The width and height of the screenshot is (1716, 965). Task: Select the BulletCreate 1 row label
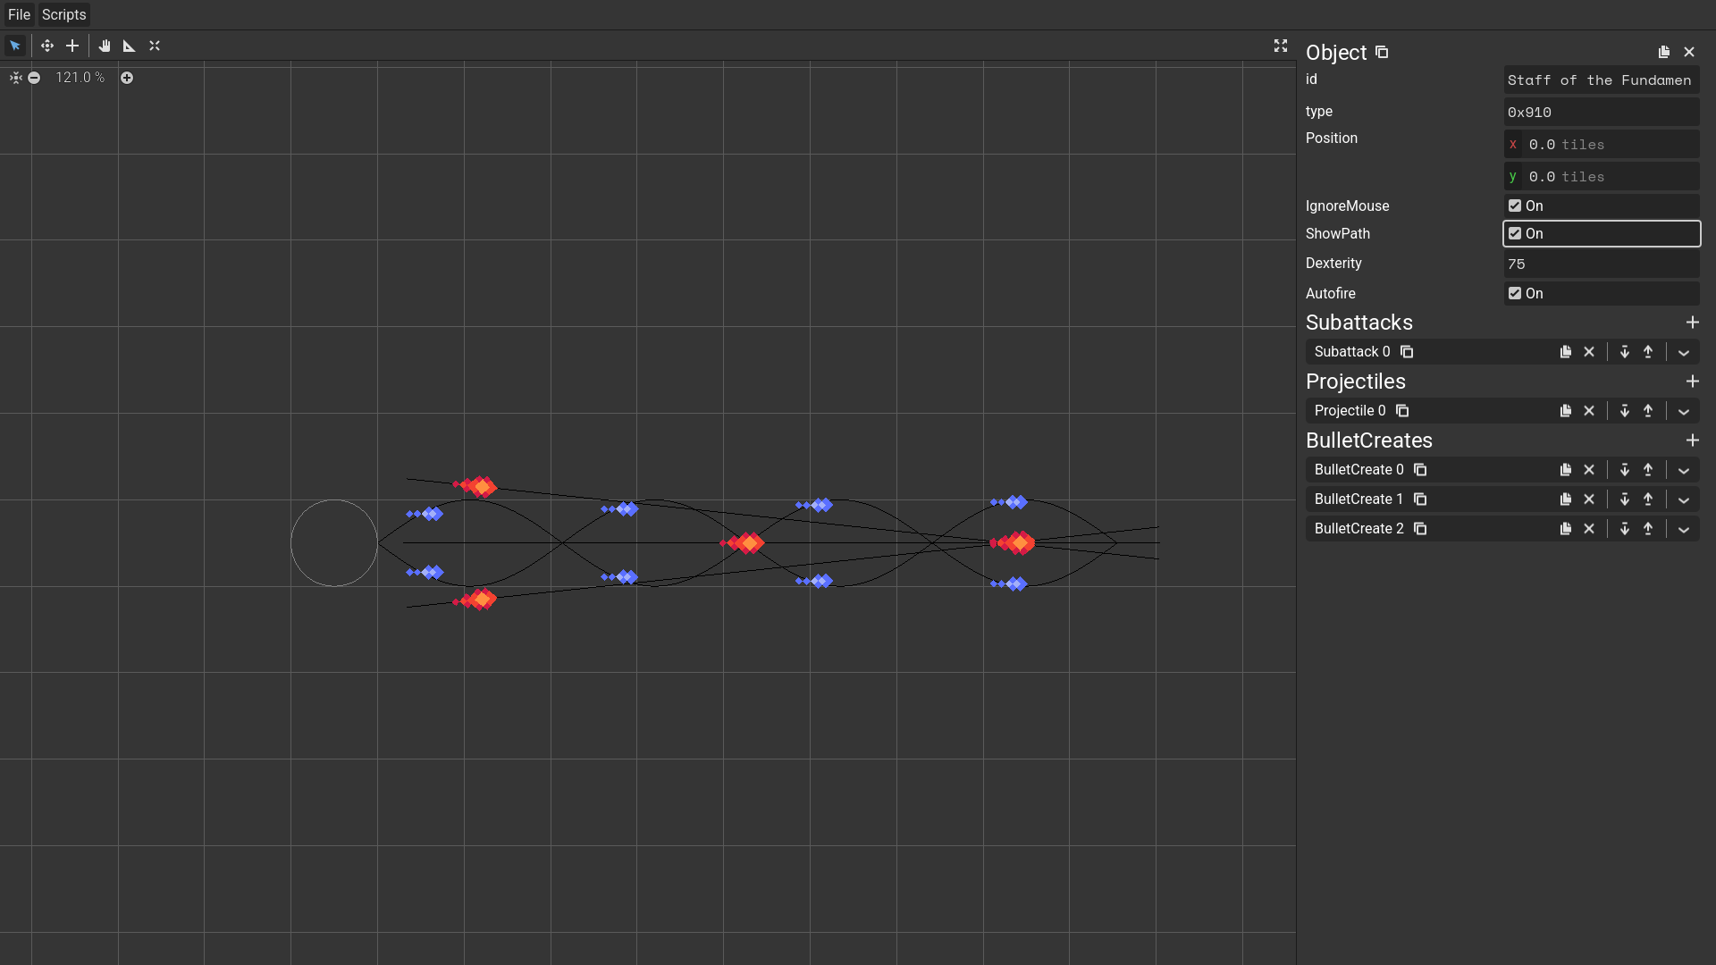[1358, 499]
